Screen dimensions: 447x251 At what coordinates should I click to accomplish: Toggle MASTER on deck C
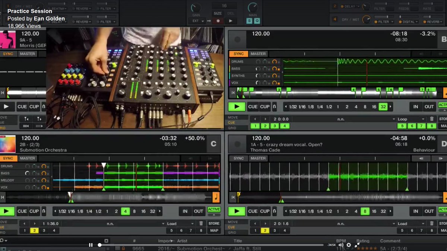(x=28, y=158)
